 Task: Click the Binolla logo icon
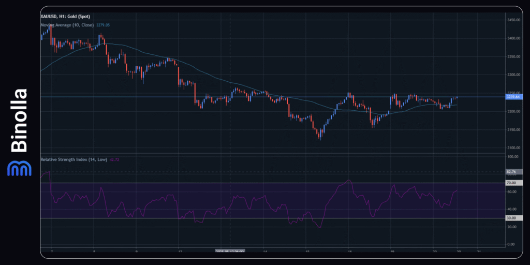[19, 168]
